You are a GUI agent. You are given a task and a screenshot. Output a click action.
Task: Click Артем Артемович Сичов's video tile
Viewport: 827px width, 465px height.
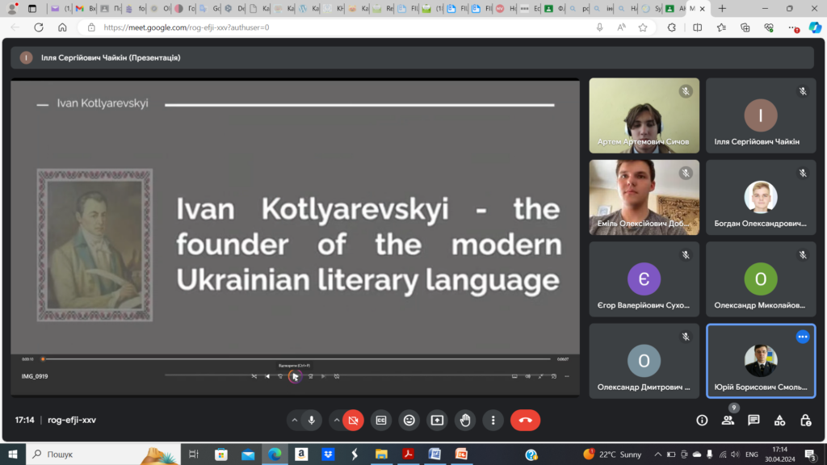tap(644, 115)
